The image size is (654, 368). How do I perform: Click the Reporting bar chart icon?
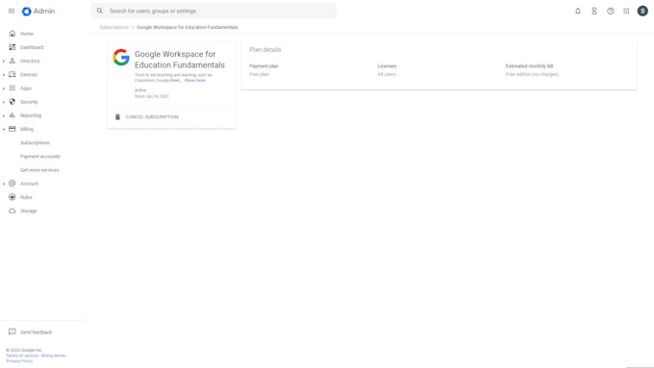13,115
